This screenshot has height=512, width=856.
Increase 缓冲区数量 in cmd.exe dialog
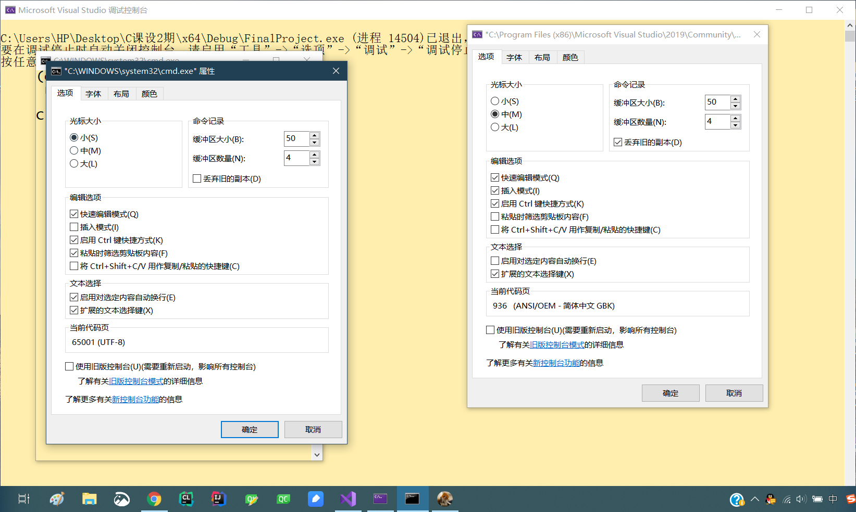(x=314, y=155)
